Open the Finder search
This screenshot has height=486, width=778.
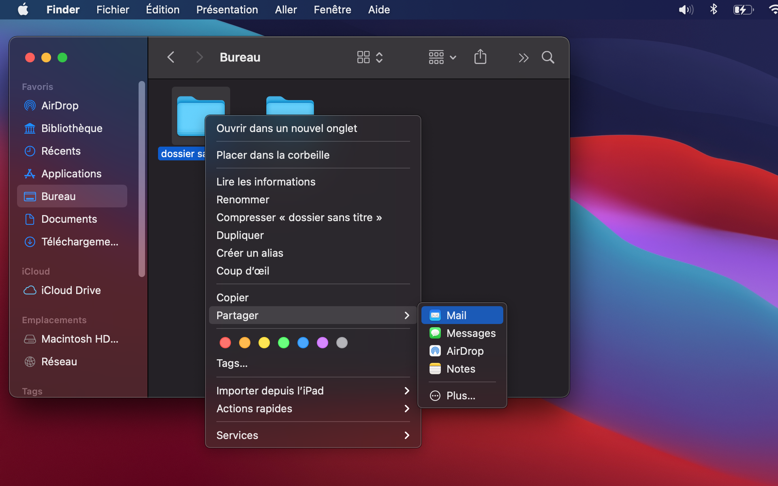(548, 57)
